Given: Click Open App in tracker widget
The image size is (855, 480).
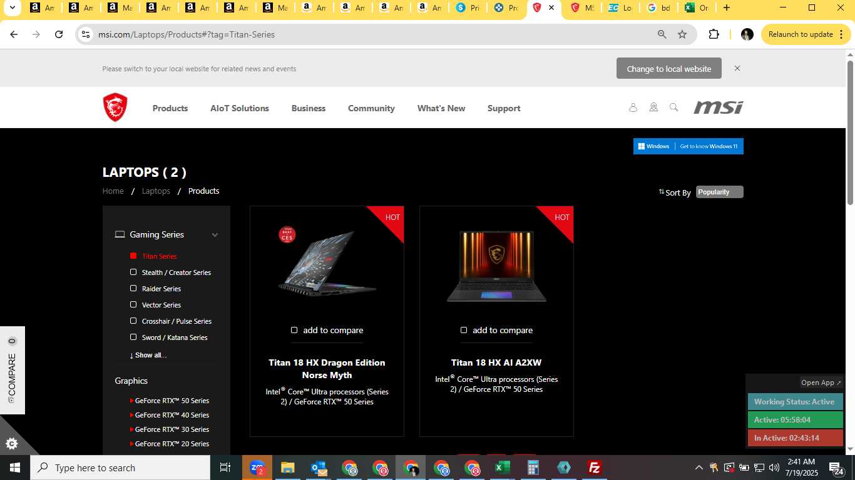Looking at the screenshot, I should coord(821,382).
